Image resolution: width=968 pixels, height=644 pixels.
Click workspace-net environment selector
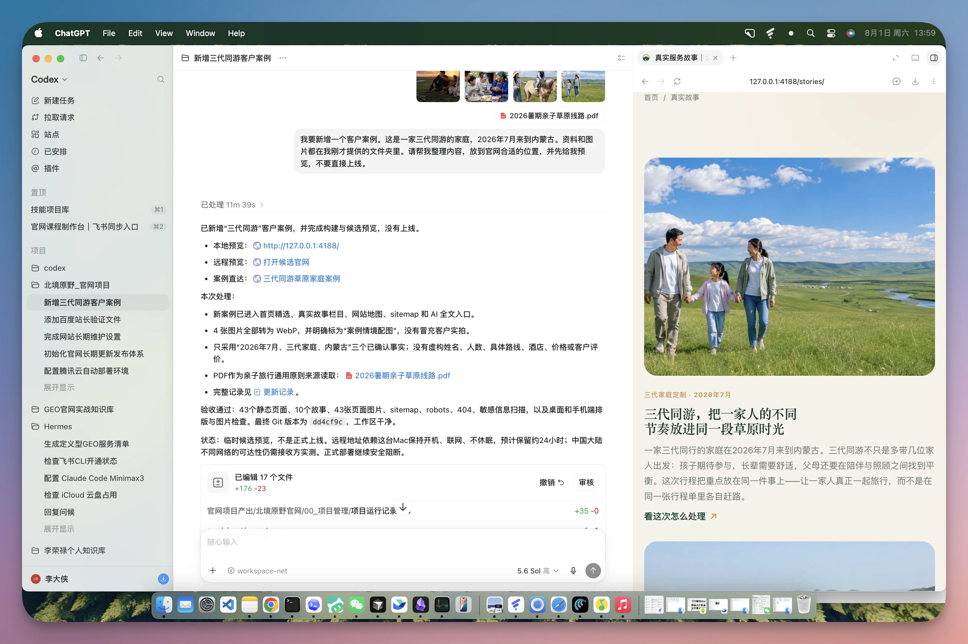(258, 571)
